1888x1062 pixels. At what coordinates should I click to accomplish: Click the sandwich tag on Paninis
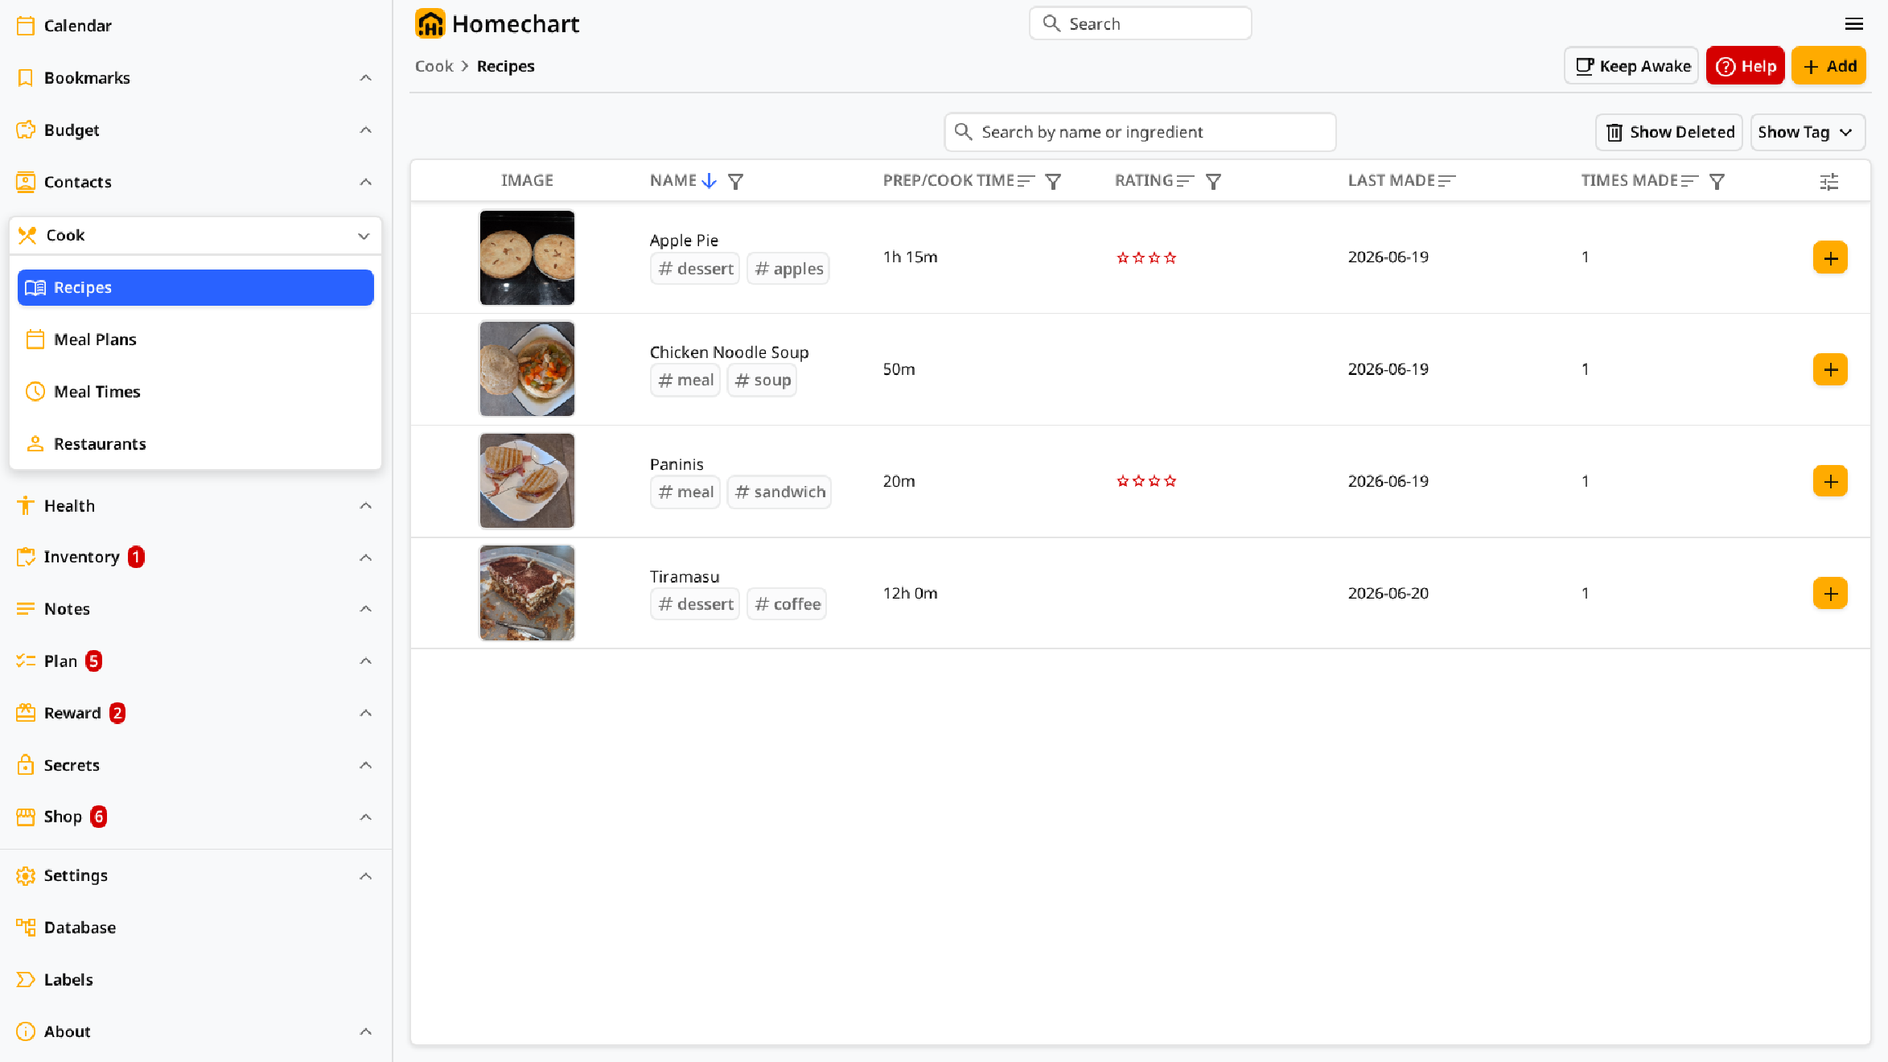[779, 492]
